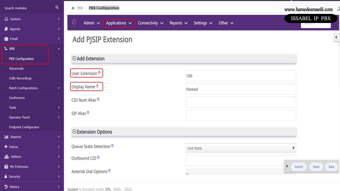
Task: Collapse right panel with double chevron icon
Action: tap(336, 37)
